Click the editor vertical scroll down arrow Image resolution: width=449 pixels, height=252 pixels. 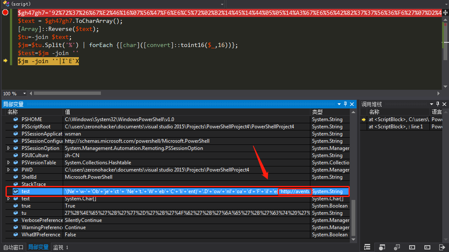click(x=445, y=86)
